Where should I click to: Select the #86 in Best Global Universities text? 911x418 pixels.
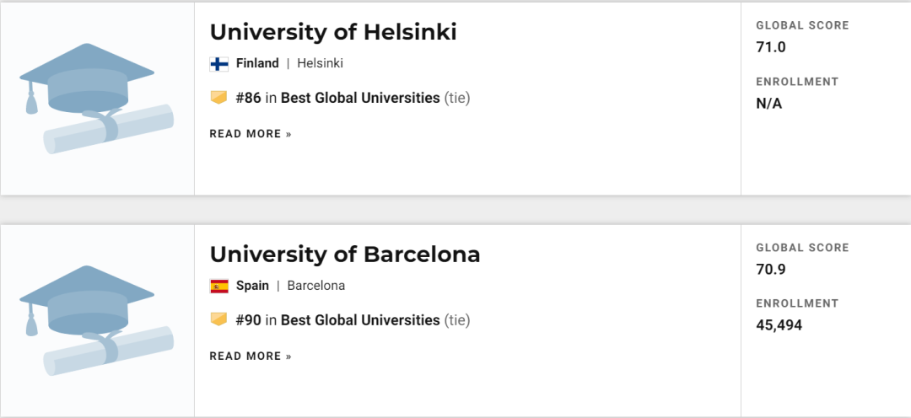(337, 98)
